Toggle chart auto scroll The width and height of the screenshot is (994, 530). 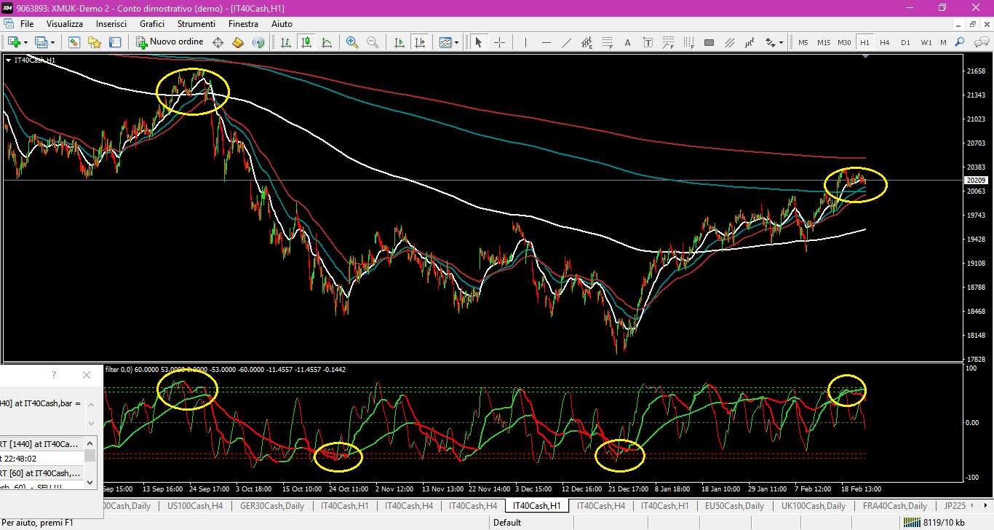click(x=399, y=42)
